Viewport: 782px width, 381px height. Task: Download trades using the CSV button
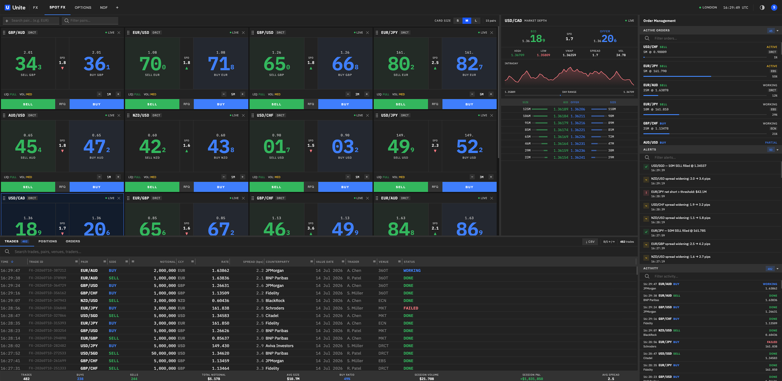[x=590, y=241]
